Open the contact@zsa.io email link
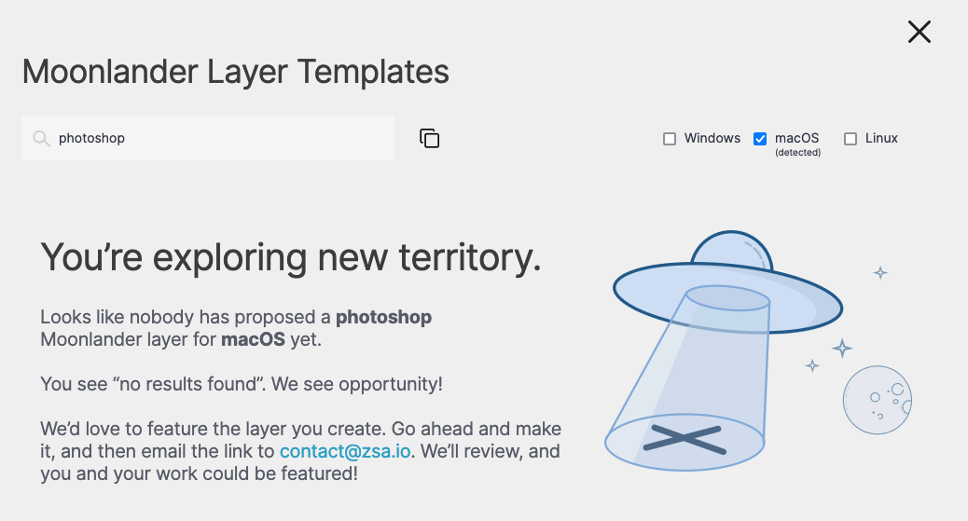The image size is (968, 521). 345,451
